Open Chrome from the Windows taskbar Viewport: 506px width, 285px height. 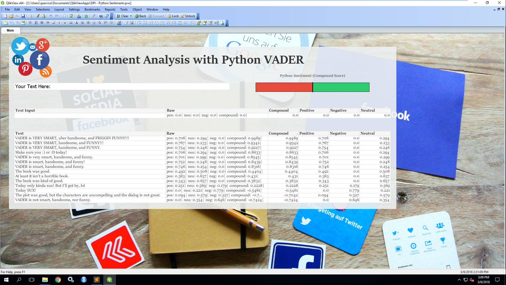58,280
